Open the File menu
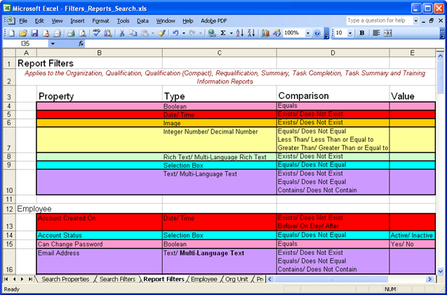 tap(23, 21)
